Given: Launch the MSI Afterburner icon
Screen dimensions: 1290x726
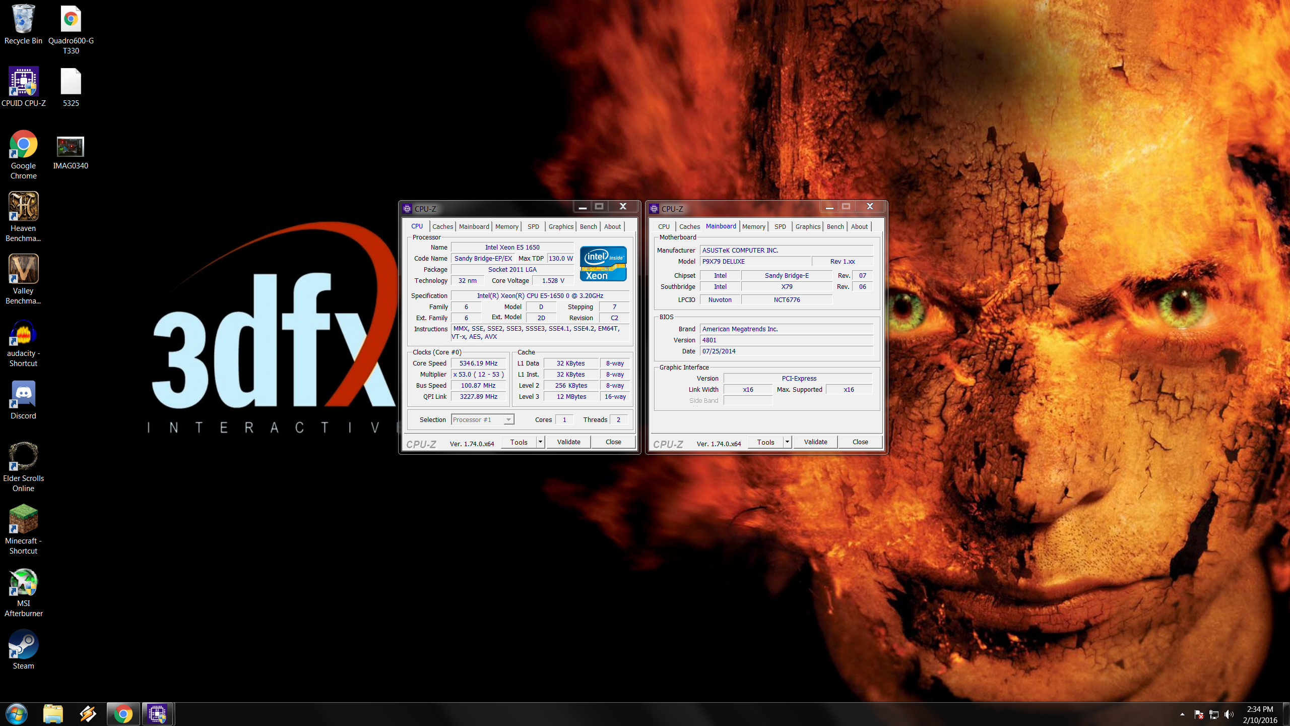Looking at the screenshot, I should (x=23, y=592).
